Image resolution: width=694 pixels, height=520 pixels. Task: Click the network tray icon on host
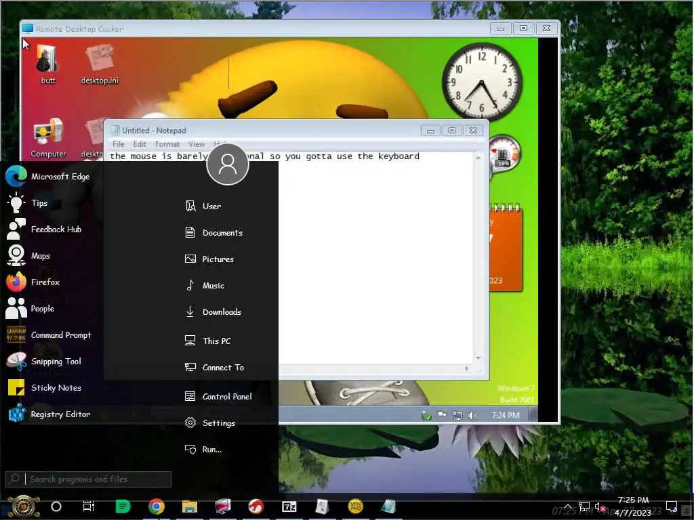(x=584, y=506)
